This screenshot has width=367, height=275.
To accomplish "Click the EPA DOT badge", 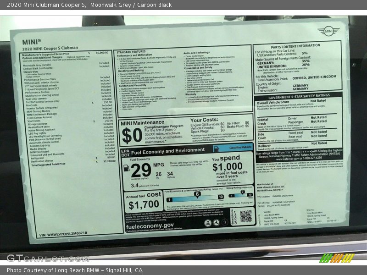I will [125, 153].
